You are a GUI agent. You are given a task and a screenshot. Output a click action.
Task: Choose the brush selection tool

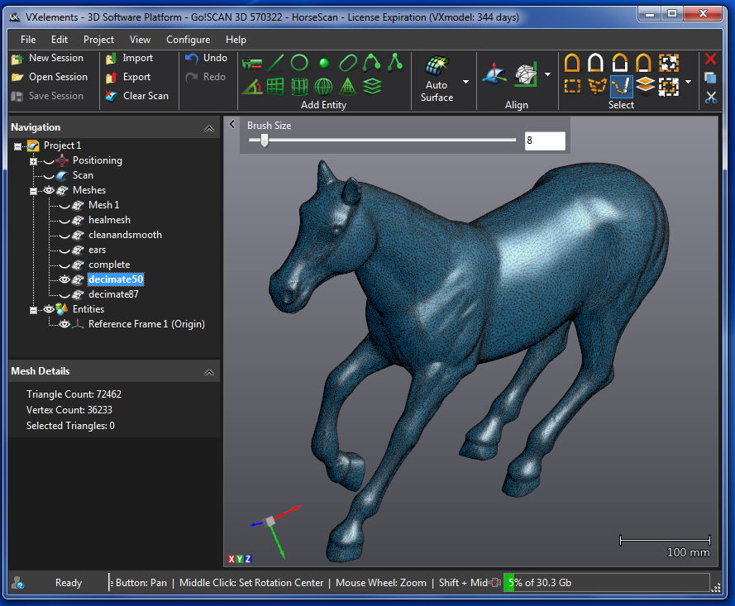622,86
